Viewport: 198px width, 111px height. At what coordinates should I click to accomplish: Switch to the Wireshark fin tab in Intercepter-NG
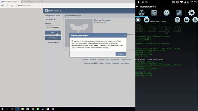click(154, 13)
